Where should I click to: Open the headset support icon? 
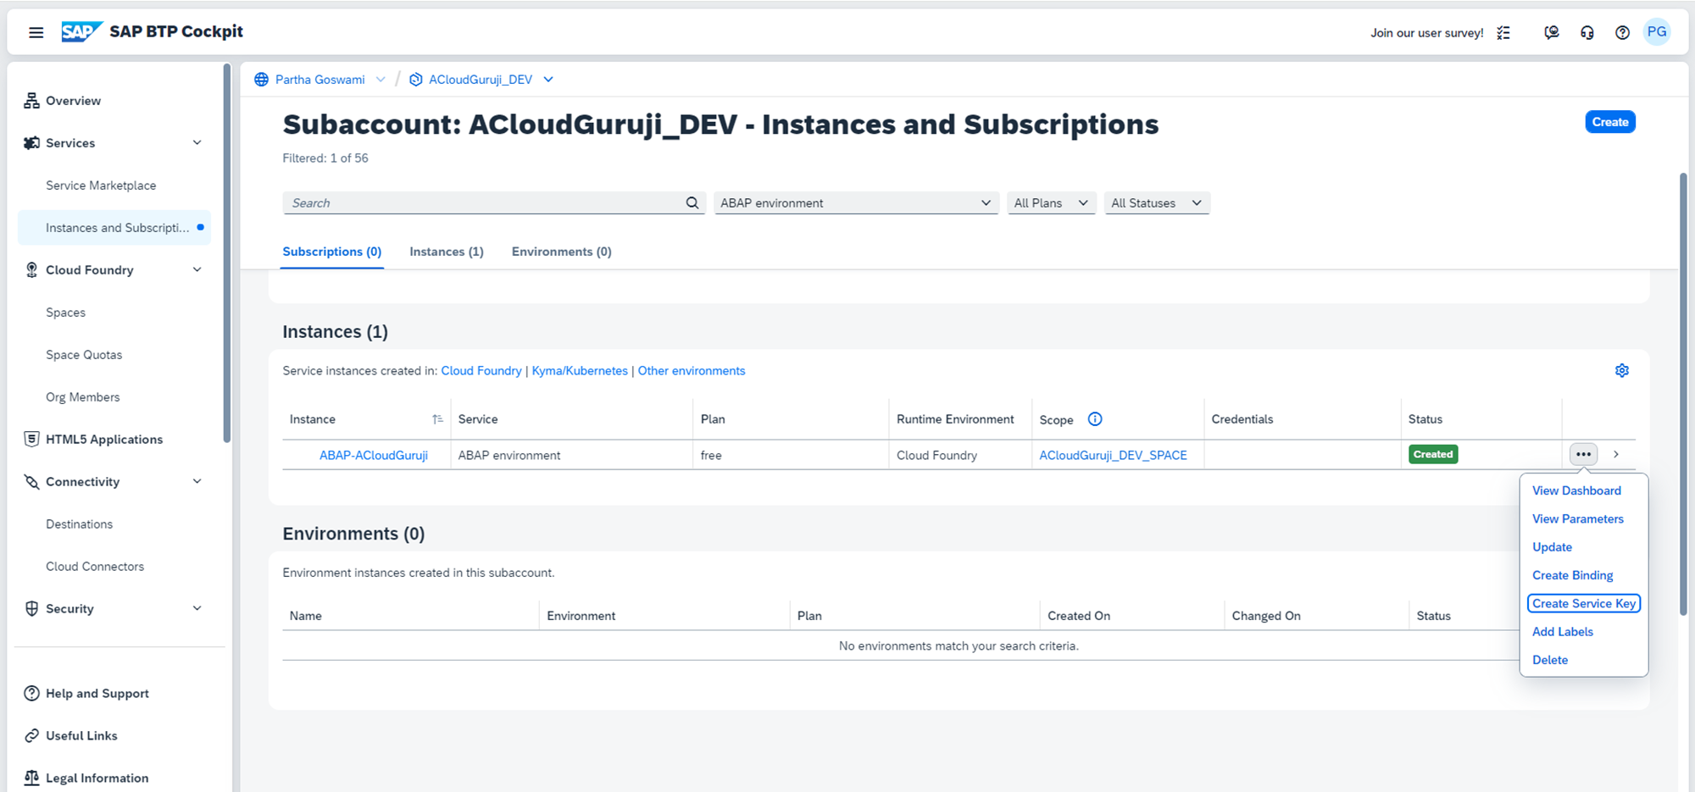click(1587, 33)
